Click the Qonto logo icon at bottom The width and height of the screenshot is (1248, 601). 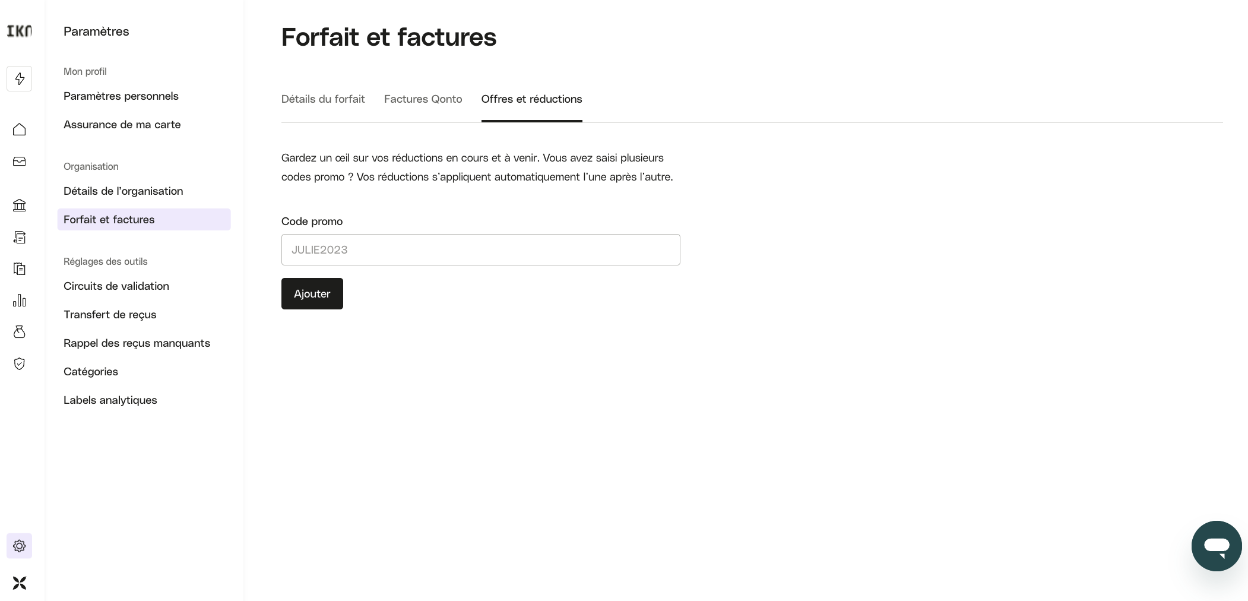click(20, 583)
